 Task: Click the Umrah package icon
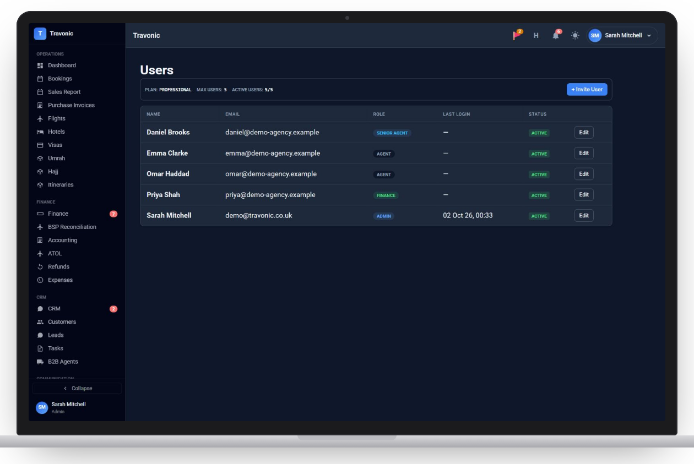40,158
